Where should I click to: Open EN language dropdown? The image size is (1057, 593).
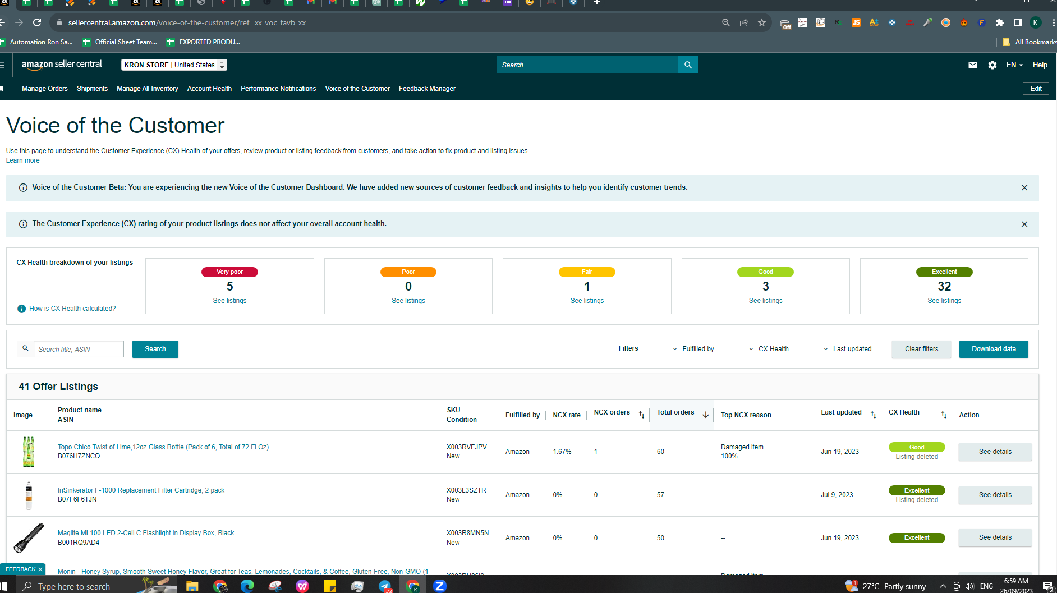[1014, 65]
